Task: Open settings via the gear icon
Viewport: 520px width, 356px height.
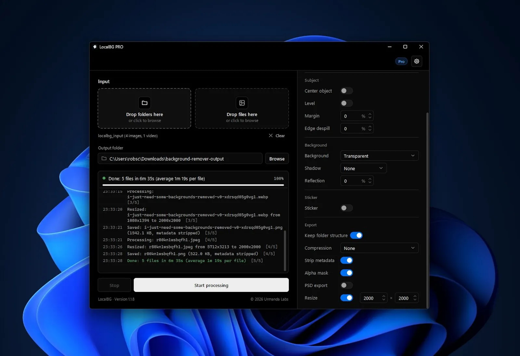Action: point(416,61)
